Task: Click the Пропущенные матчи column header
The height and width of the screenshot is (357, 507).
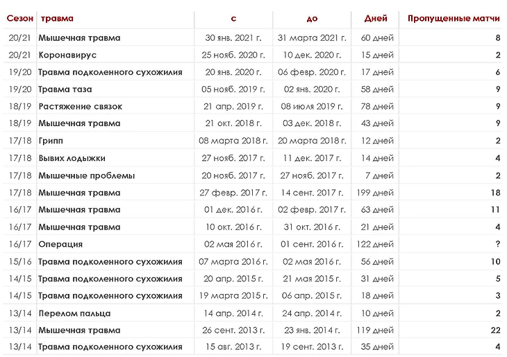Action: pyautogui.click(x=454, y=19)
